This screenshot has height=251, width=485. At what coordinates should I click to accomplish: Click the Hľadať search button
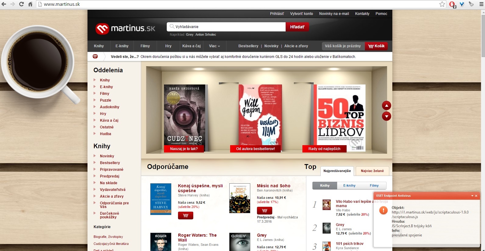pos(297,27)
